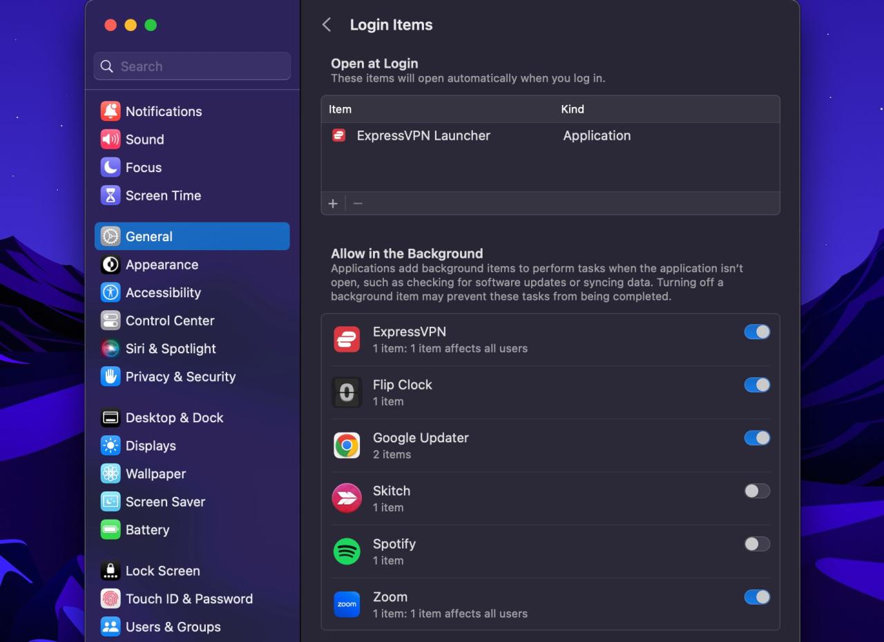Click the Lock Screen icon
Screen dimensions: 884x642
[110, 571]
